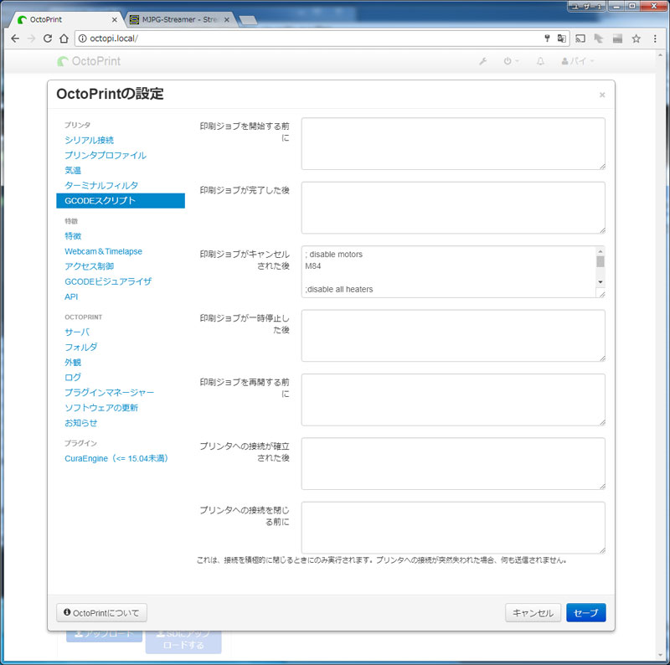Click scroll up arrow in cancel script box
Screen dimensions: 670x665
[600, 251]
